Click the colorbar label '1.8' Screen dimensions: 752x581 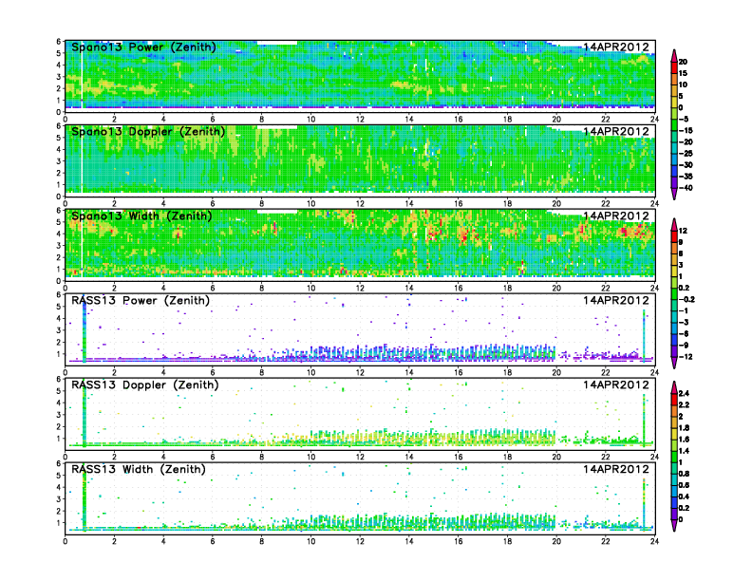coord(685,427)
